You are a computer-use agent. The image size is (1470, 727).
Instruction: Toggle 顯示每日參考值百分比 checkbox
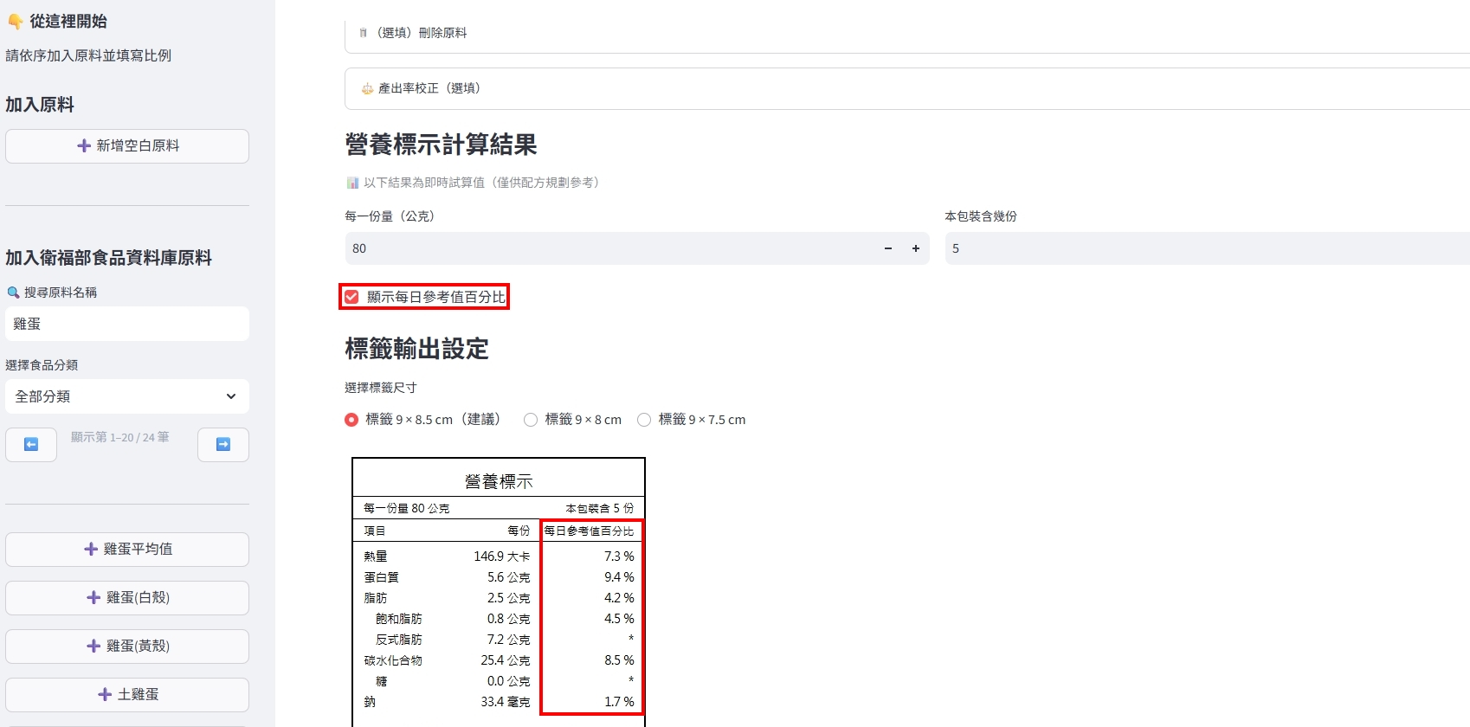coord(351,297)
